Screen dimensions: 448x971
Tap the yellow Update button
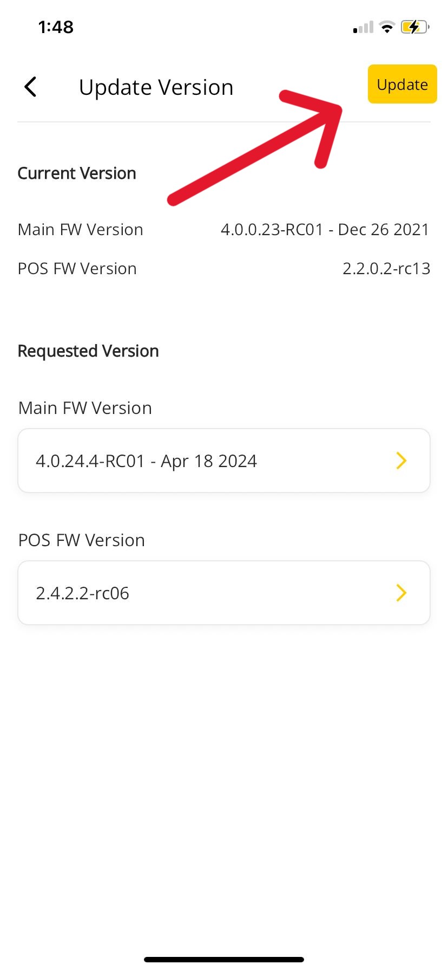point(402,84)
